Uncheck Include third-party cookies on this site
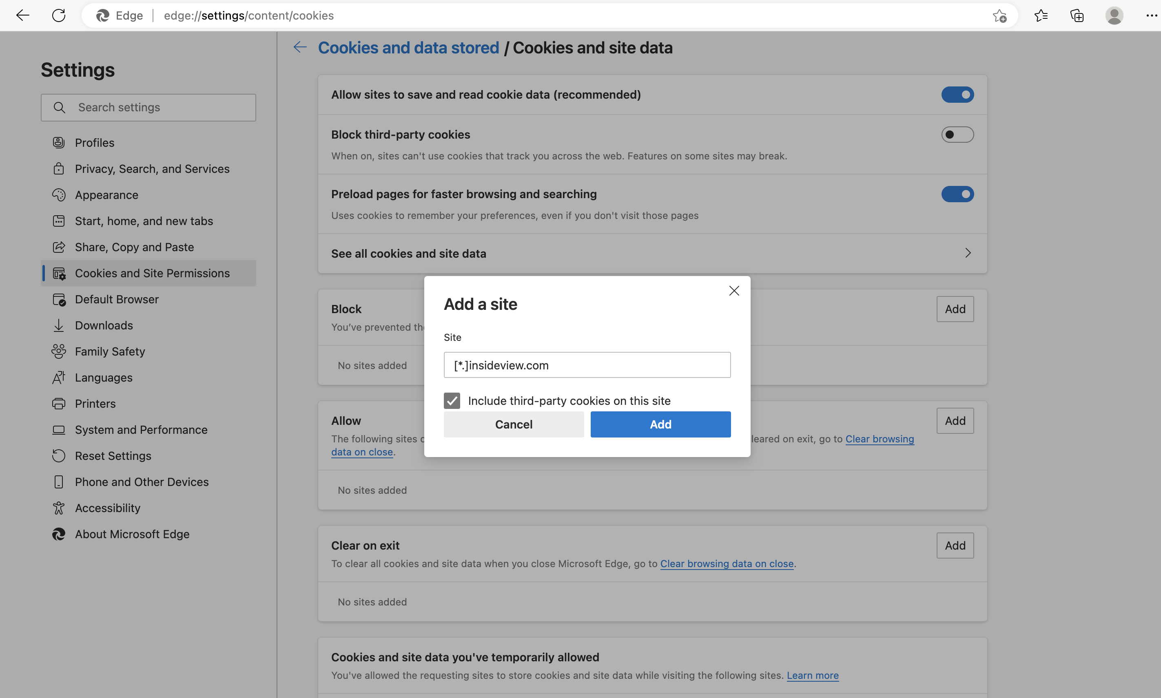The width and height of the screenshot is (1161, 698). point(452,401)
